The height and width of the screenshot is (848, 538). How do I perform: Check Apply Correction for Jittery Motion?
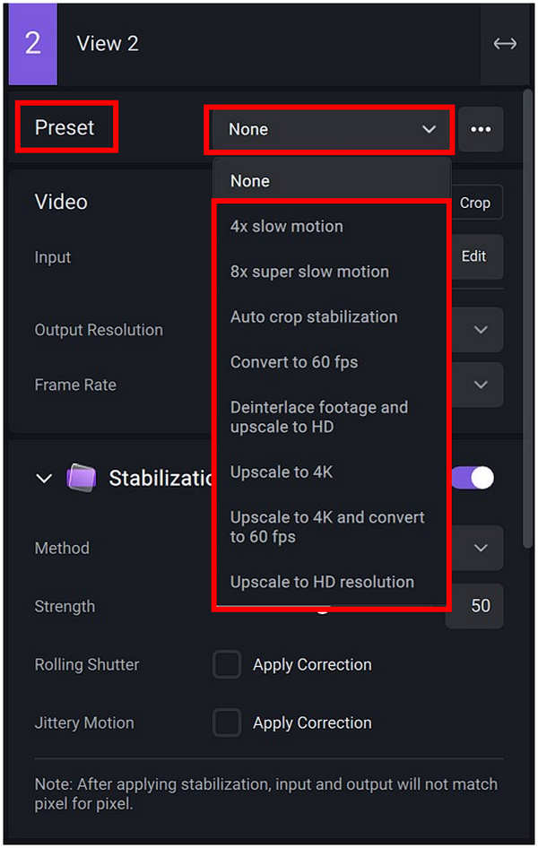click(x=227, y=723)
